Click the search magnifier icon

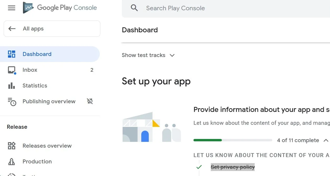pyautogui.click(x=134, y=8)
